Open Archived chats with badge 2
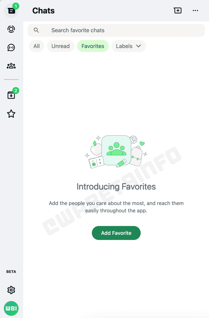Screen dimensions: 209x318 point(11,95)
